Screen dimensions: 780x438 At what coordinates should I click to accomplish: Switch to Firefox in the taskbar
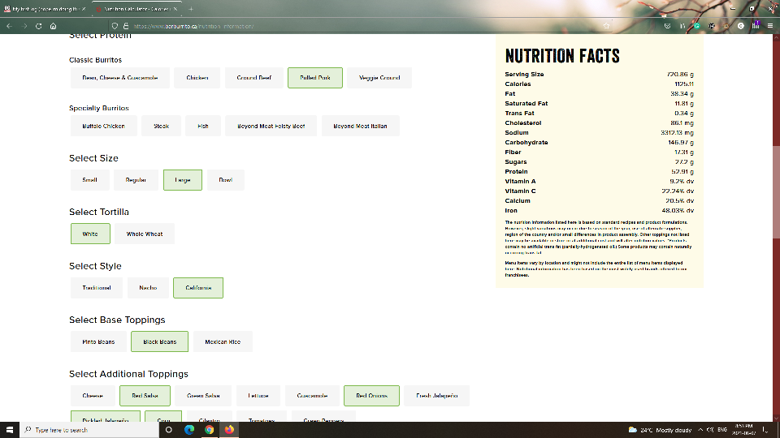pos(229,429)
